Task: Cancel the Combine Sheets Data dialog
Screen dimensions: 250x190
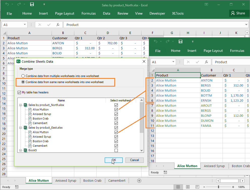Action: 134,160
